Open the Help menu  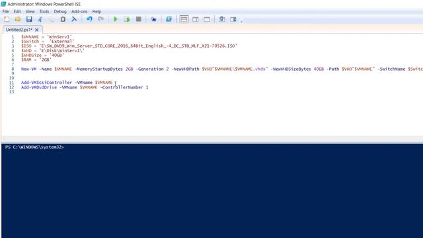point(96,12)
